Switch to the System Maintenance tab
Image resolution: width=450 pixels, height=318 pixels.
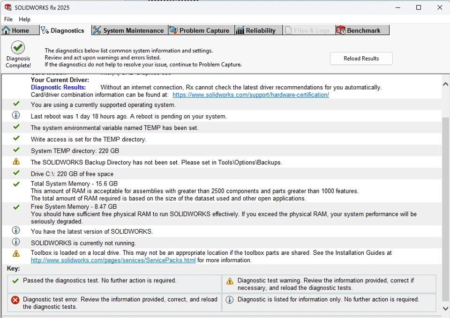point(133,30)
